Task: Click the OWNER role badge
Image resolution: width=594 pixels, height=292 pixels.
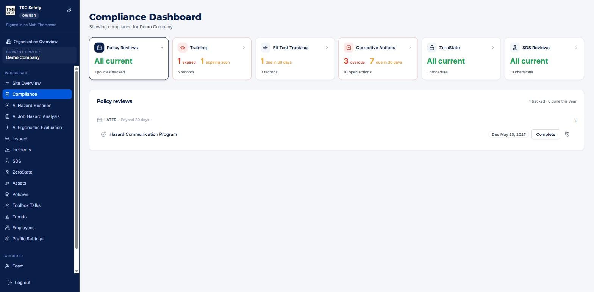Action: coord(29,16)
